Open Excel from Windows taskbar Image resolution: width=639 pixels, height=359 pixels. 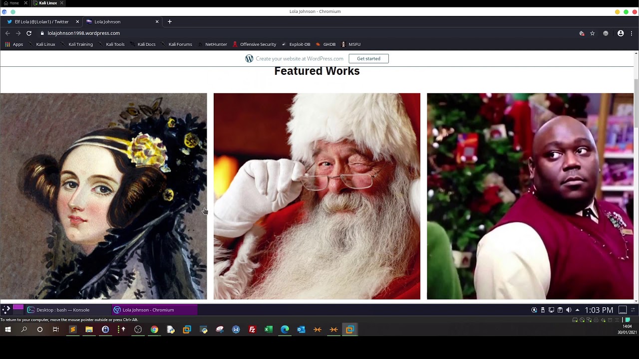pyautogui.click(x=269, y=330)
